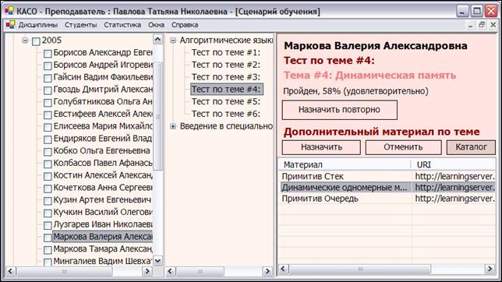Viewport: 502px width, 282px height.
Task: Check the box for Кузин Артем Евгеньевич
Action: (x=48, y=201)
